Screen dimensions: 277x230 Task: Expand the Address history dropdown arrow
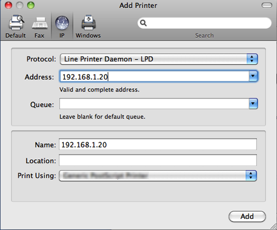tap(253, 76)
